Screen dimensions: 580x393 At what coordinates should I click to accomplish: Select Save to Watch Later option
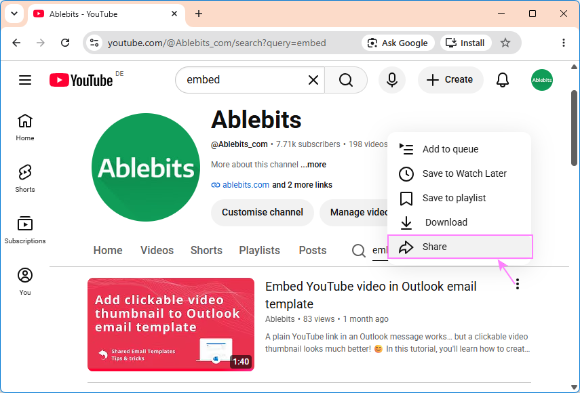(x=459, y=173)
